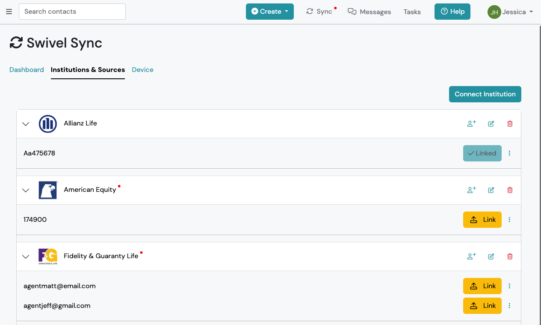This screenshot has width=541, height=325.
Task: Open more options for agentmatt@email.com
Action: pyautogui.click(x=509, y=286)
